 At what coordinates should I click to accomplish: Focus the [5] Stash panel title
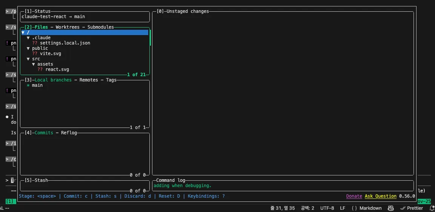click(x=36, y=180)
